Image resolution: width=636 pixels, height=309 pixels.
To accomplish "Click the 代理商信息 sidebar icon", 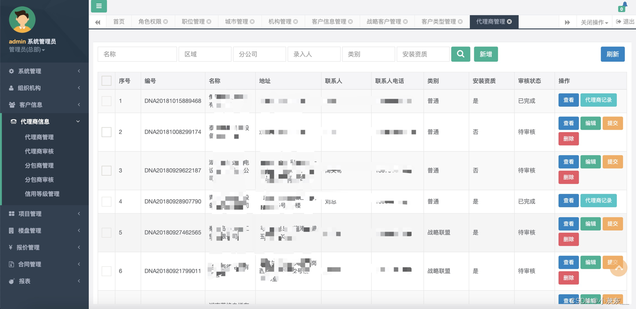I will tap(13, 121).
